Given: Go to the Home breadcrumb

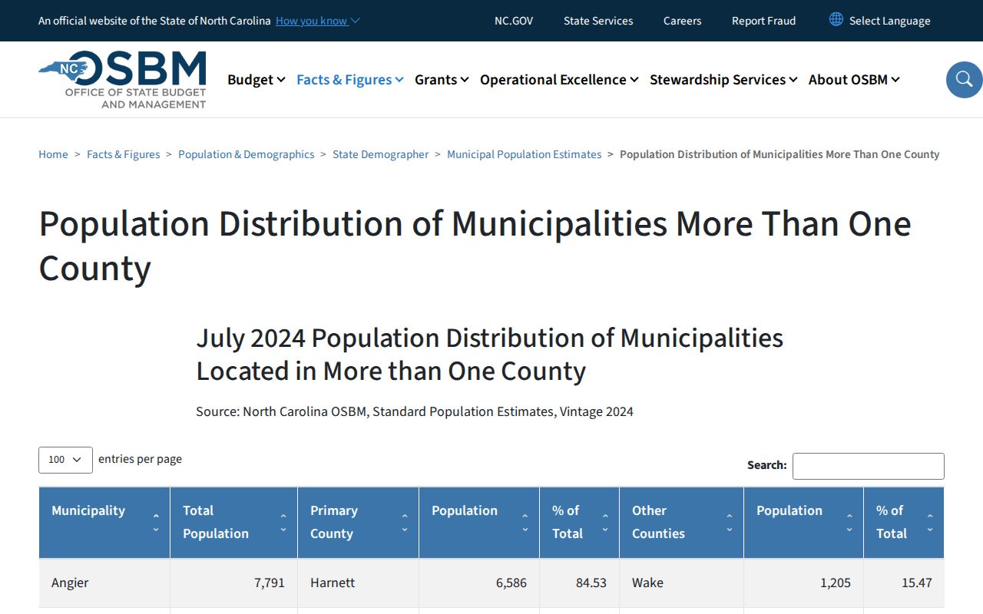Looking at the screenshot, I should (x=53, y=154).
